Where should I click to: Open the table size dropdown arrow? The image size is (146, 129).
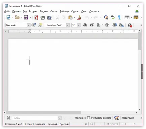[131, 17]
